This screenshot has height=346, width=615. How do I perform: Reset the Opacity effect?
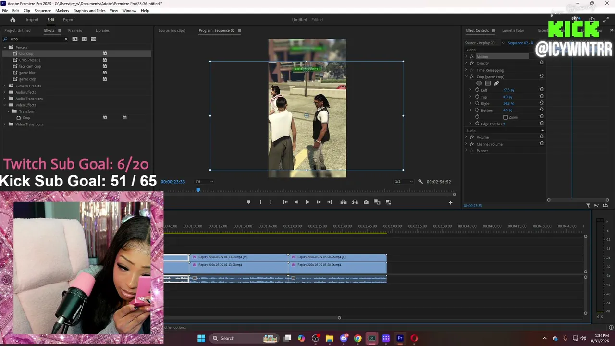[x=541, y=62]
